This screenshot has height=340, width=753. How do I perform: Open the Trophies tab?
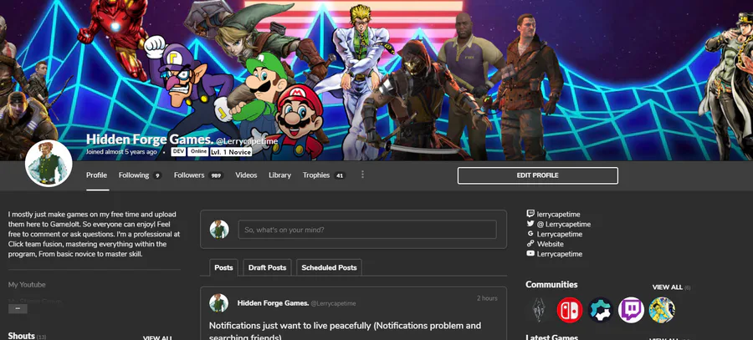tap(324, 175)
